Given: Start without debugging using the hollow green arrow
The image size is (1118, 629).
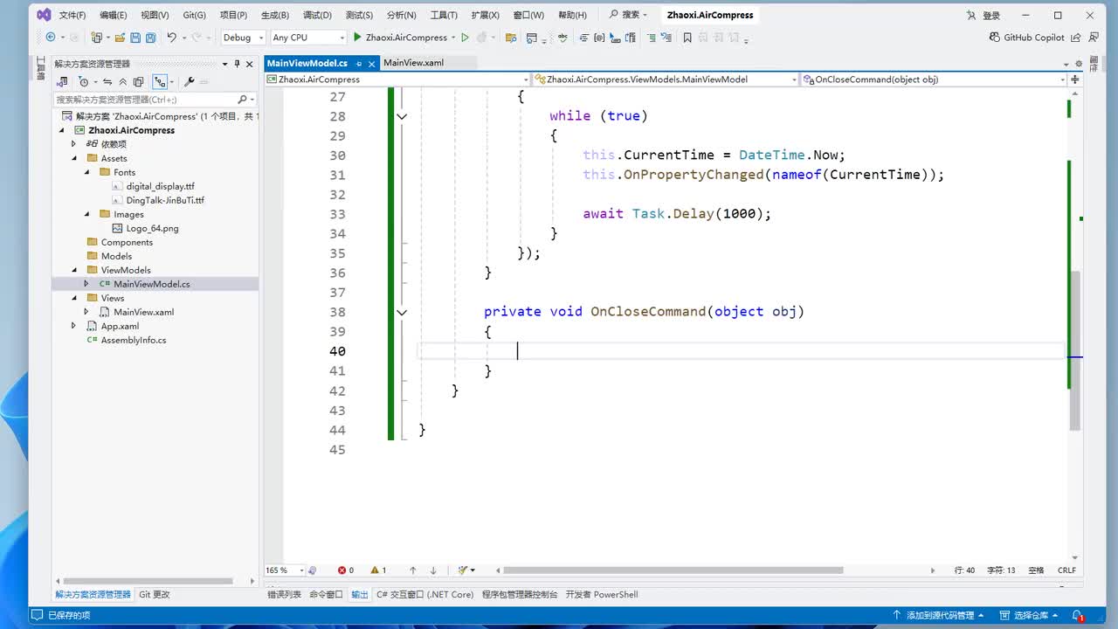Looking at the screenshot, I should coord(465,38).
